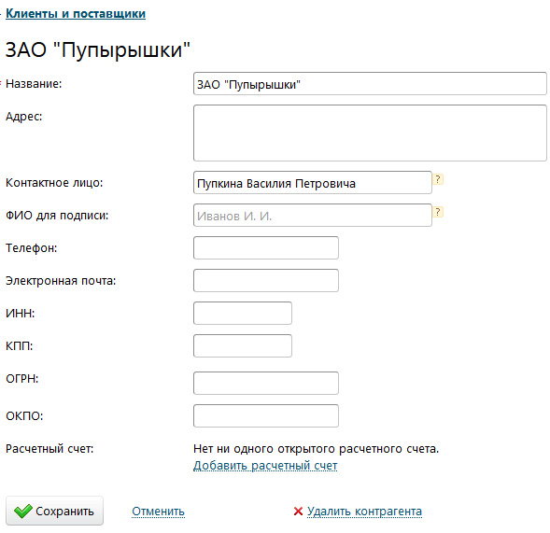Click the red X delete icon
Viewport: 550px width, 533px height.
tap(298, 512)
